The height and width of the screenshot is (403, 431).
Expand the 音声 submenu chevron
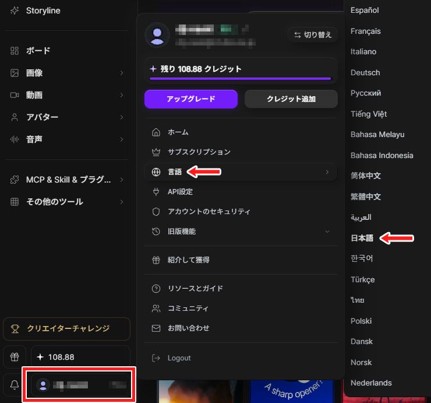122,139
